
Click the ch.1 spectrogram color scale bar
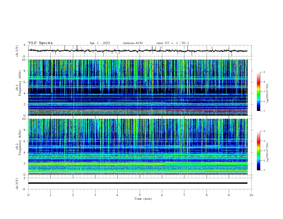258,92
